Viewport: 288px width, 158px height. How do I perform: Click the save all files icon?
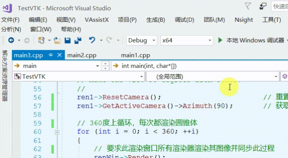(78, 40)
